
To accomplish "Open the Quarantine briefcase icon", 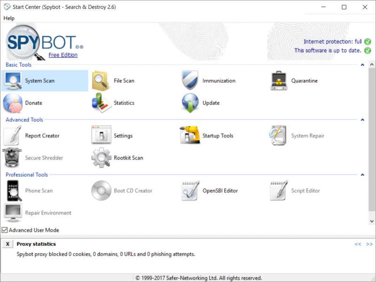I will point(279,81).
